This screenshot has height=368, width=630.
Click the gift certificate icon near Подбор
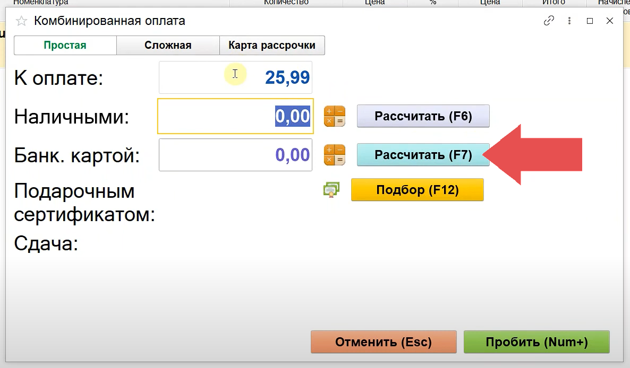pyautogui.click(x=331, y=190)
